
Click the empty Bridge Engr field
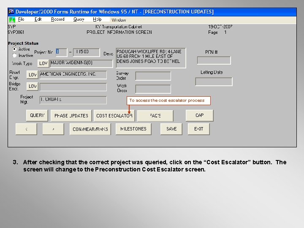coord(73,87)
